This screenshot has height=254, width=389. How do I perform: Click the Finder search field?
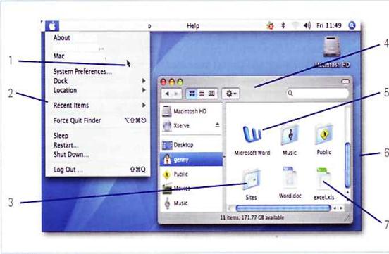318,93
